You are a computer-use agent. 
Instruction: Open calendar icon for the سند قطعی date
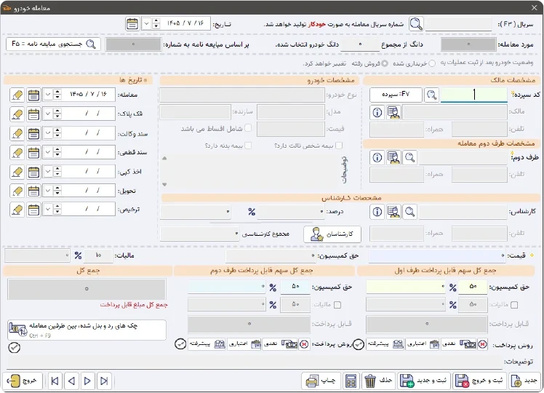click(33, 152)
